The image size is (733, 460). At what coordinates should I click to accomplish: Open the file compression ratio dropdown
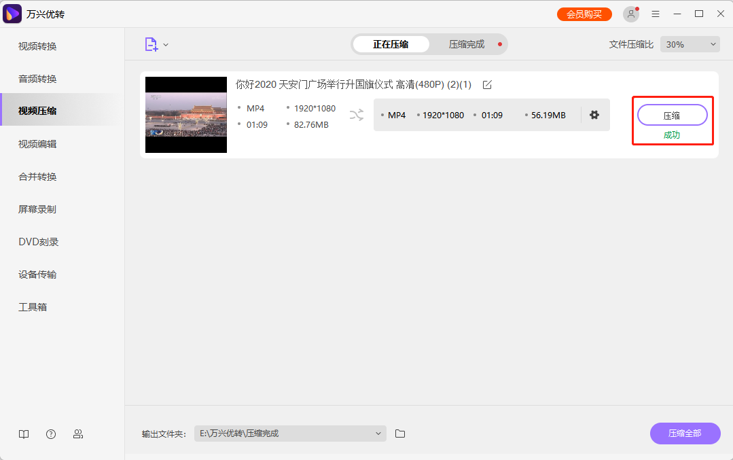click(x=690, y=43)
